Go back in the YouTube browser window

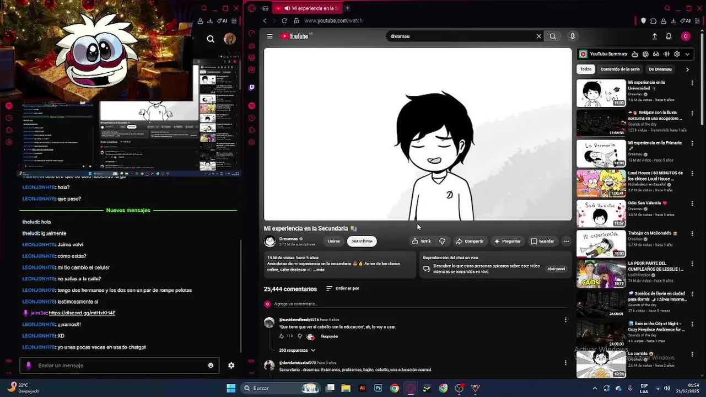[x=265, y=21]
